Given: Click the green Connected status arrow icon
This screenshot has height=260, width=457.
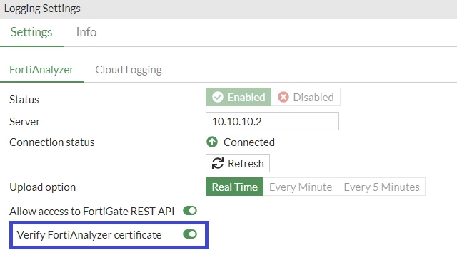Looking at the screenshot, I should click(212, 142).
